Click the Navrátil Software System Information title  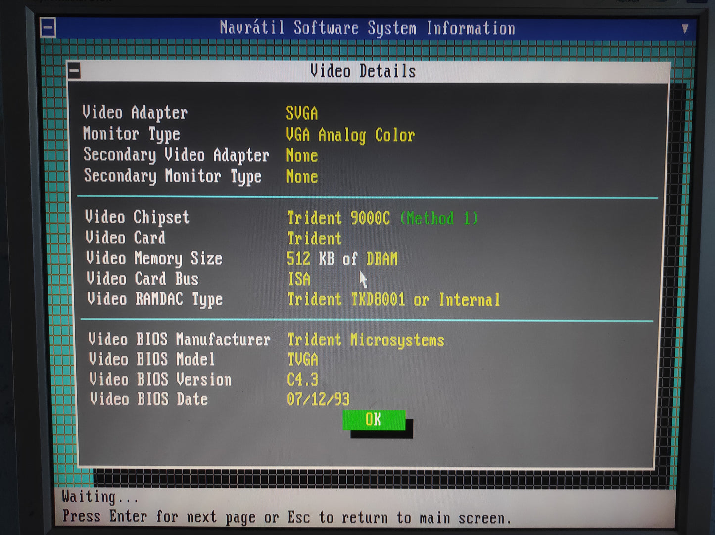[367, 28]
